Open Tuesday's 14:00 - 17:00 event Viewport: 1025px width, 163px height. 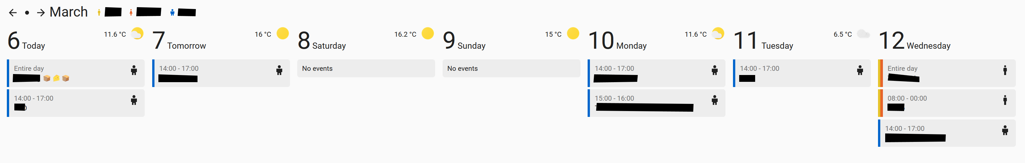(801, 73)
